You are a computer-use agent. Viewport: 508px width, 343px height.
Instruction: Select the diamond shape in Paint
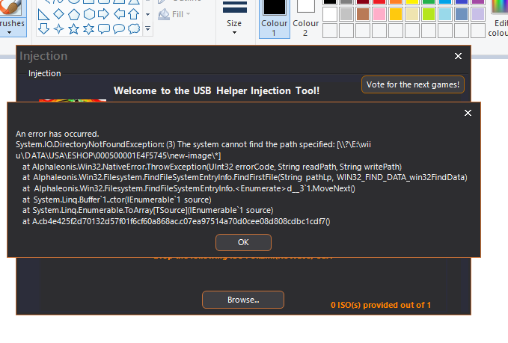coord(58,14)
